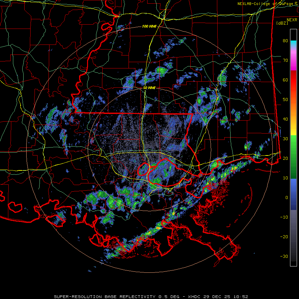Click the 30 dBZ scale value
Screen dimensions: 299x299
pyautogui.click(x=285, y=139)
